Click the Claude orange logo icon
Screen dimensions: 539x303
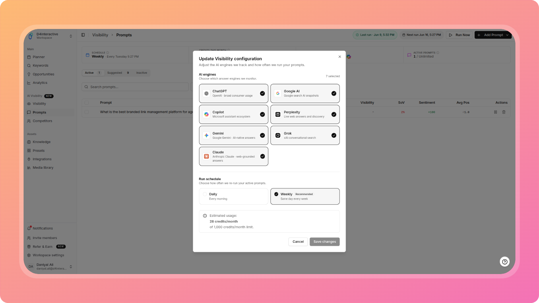[x=207, y=156]
